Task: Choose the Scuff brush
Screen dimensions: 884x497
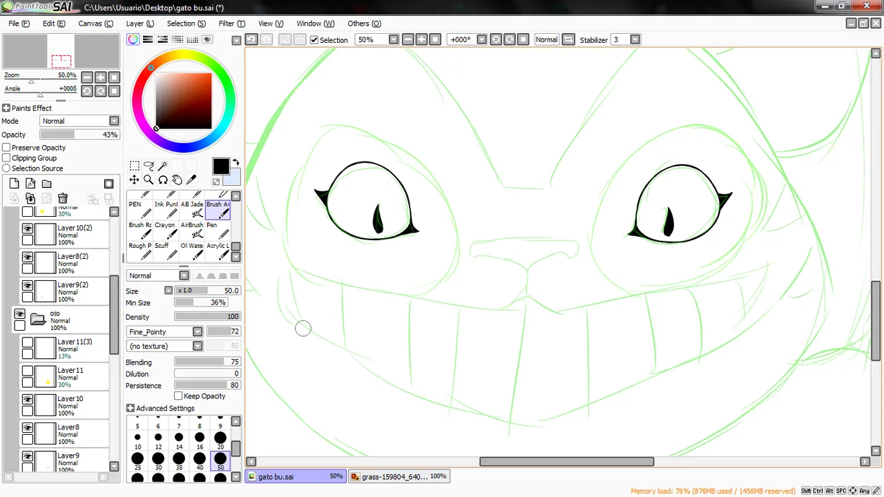Action: pos(166,251)
